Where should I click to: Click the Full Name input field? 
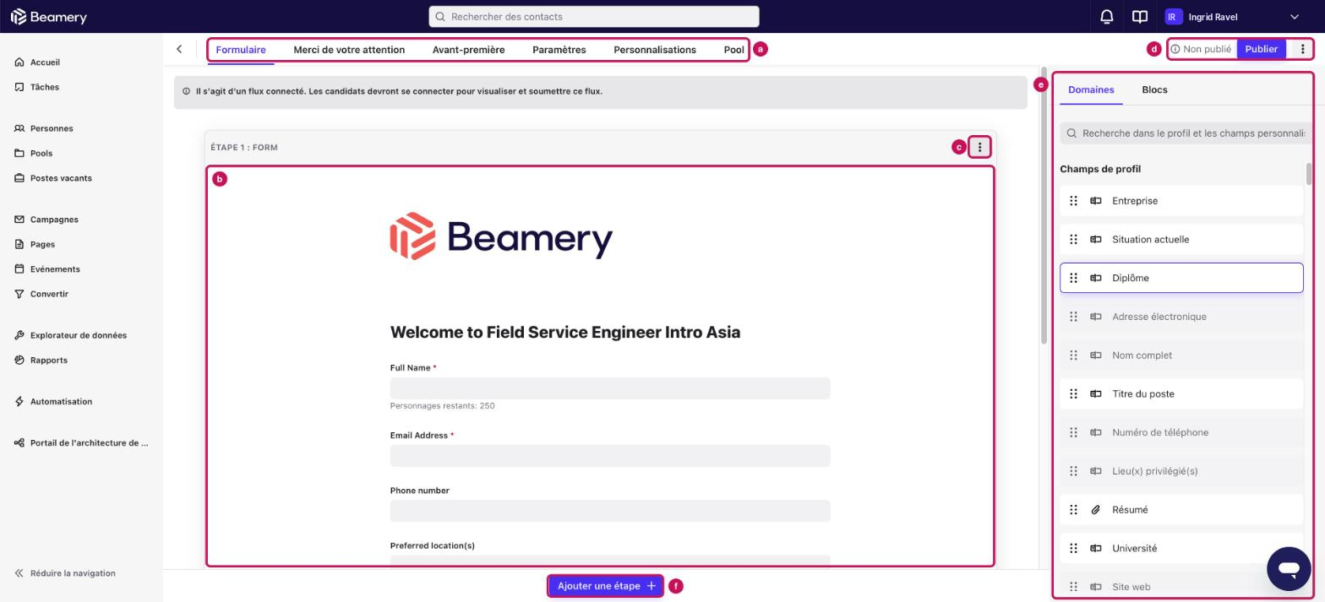(610, 388)
